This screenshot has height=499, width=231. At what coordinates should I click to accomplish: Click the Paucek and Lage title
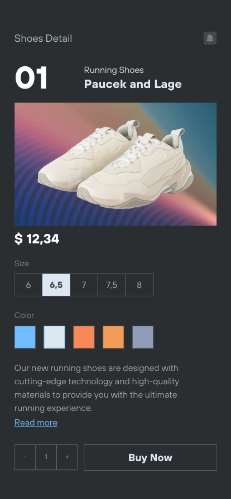[x=133, y=84]
